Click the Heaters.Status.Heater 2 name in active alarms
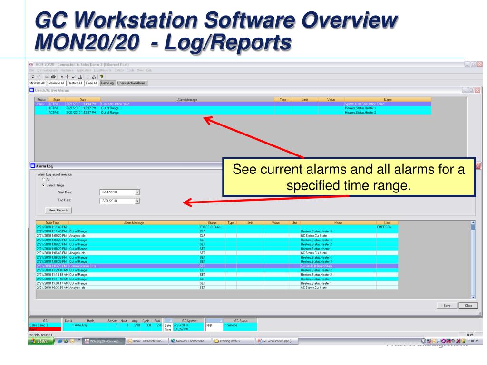The image size is (487, 365). [360, 113]
